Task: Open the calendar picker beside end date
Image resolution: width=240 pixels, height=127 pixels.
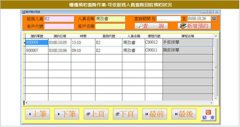Action: tap(214, 19)
